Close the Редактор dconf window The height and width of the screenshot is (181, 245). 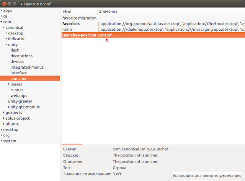4,4
